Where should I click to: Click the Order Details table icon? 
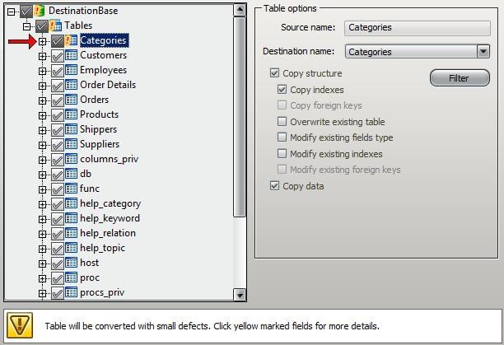pos(71,85)
